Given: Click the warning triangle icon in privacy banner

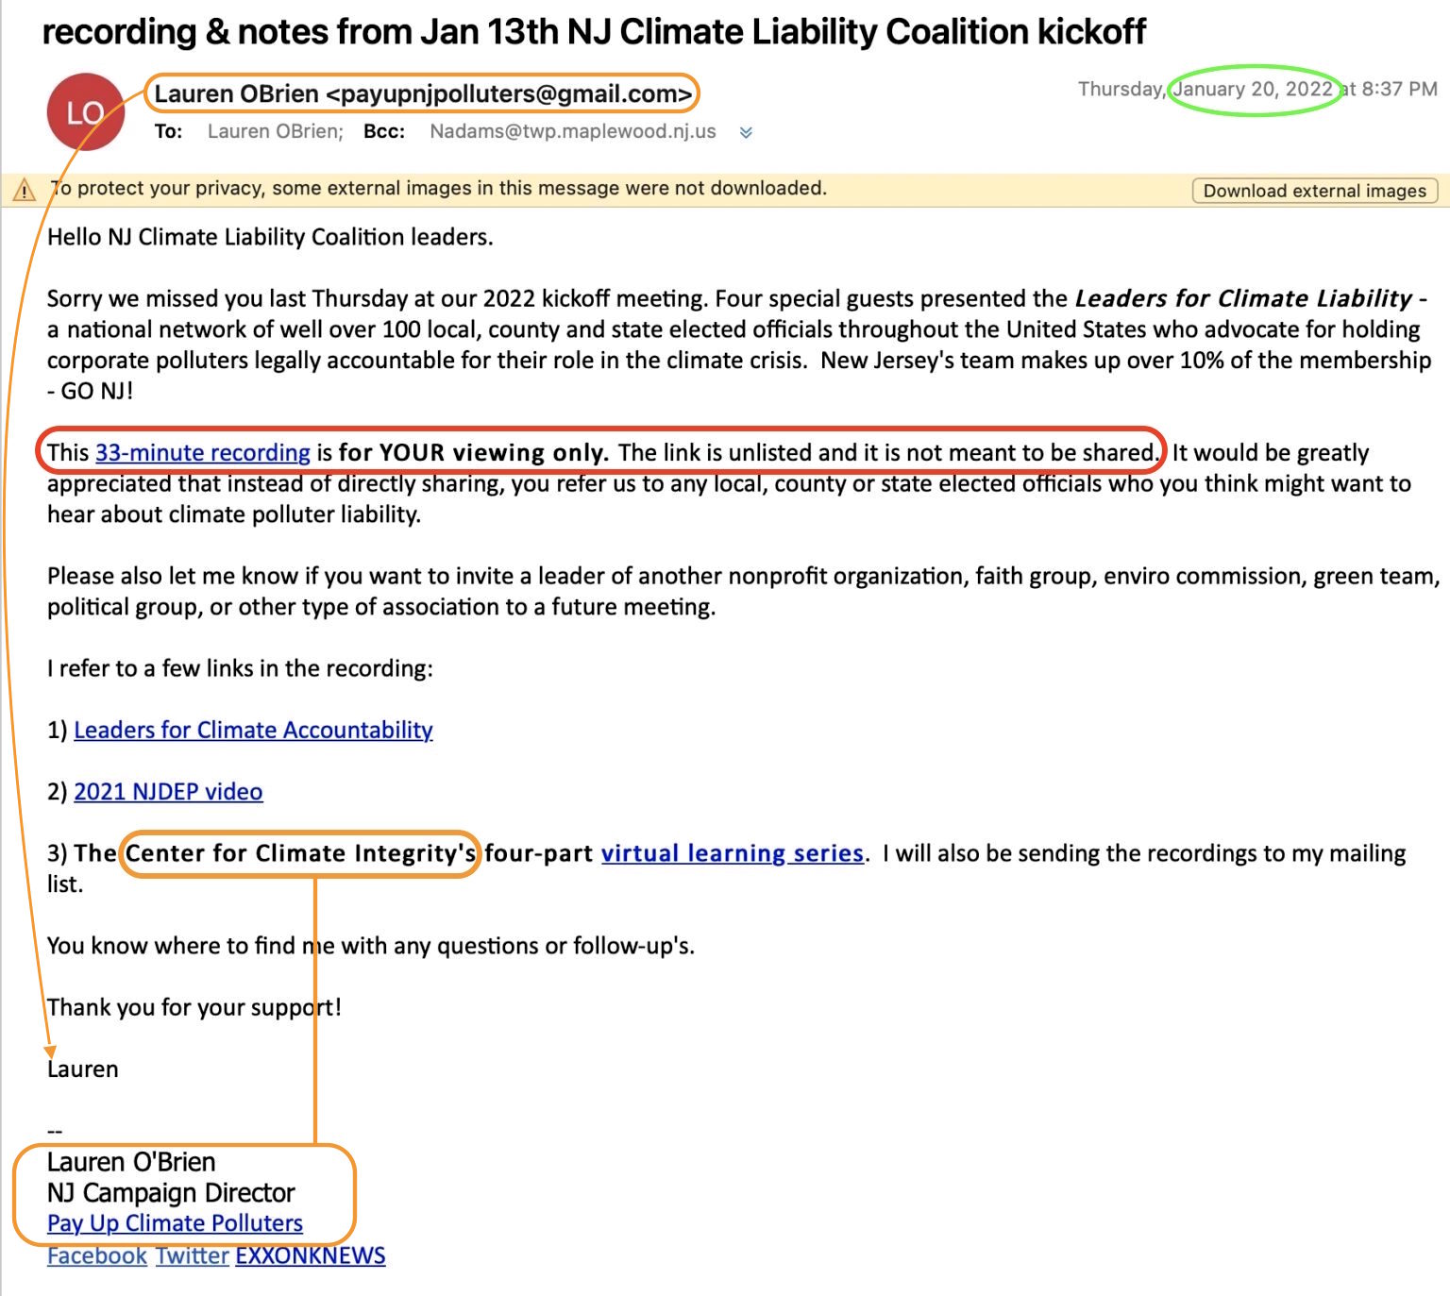Looking at the screenshot, I should point(24,191).
